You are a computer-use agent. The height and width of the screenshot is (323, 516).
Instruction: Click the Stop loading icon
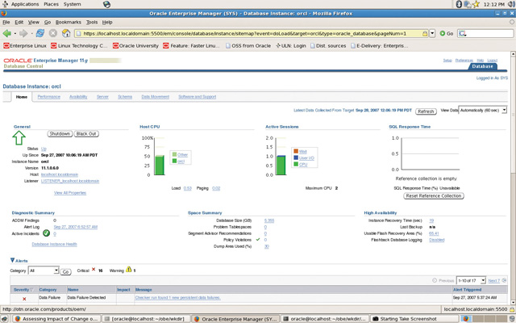click(x=53, y=33)
